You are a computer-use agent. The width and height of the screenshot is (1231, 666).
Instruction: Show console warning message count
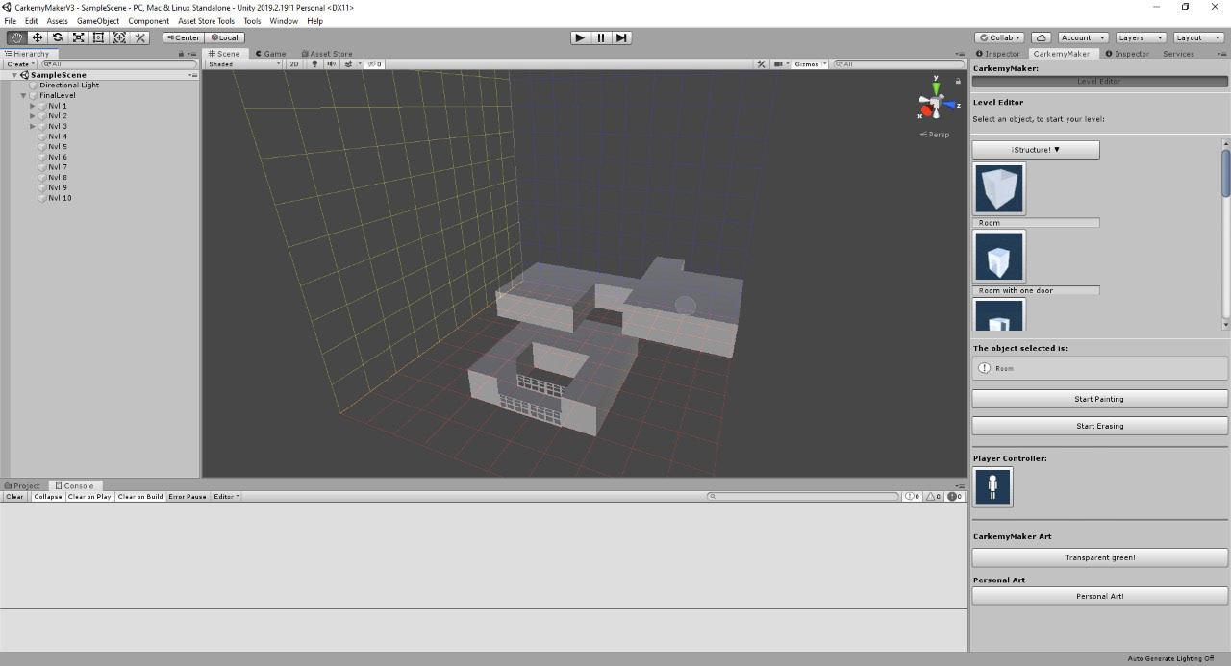coord(934,497)
